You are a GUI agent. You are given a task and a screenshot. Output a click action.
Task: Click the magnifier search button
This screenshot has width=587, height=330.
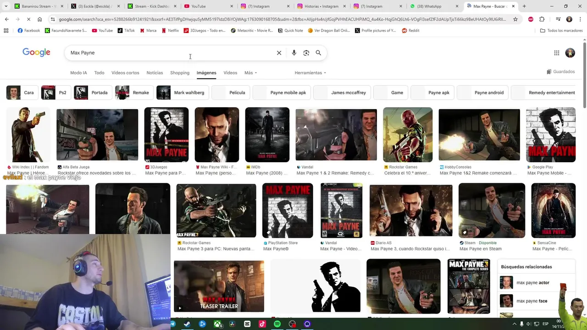(318, 53)
